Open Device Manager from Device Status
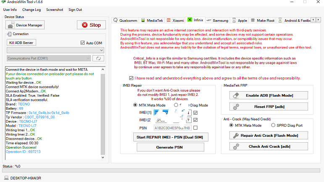This screenshot has width=324, height=182. coord(24,25)
